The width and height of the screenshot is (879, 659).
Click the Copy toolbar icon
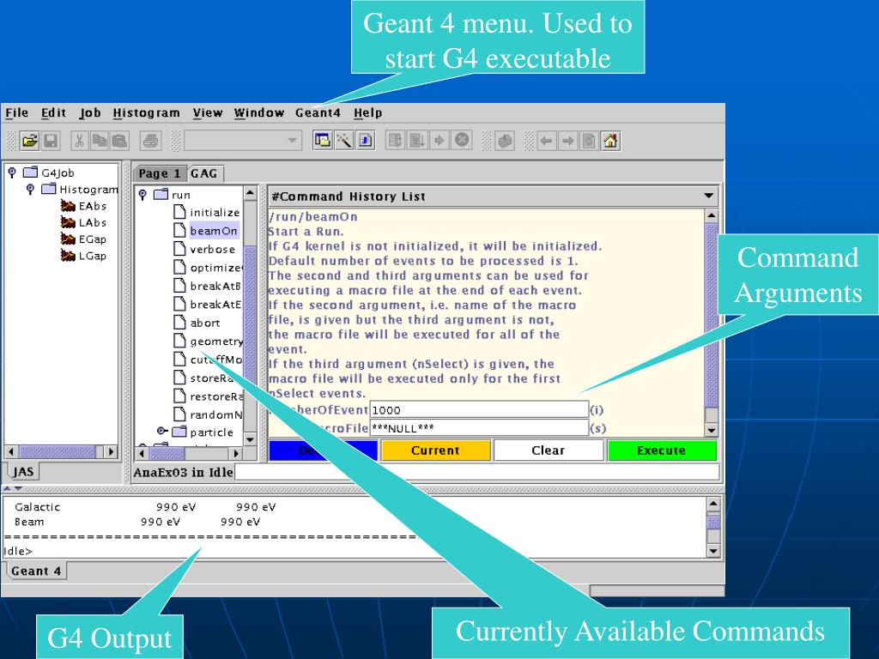tap(100, 141)
